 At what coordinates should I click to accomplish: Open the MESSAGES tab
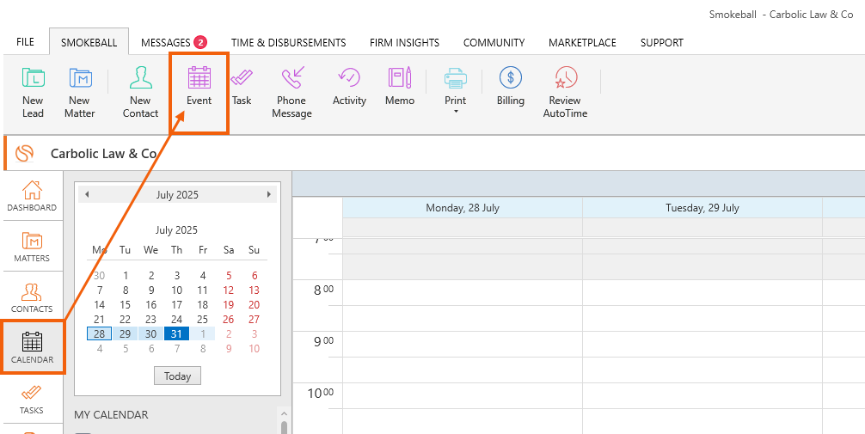click(174, 42)
